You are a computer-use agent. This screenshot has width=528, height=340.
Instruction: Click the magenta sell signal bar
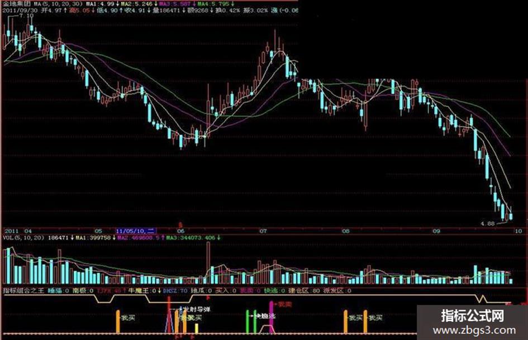pyautogui.click(x=272, y=317)
